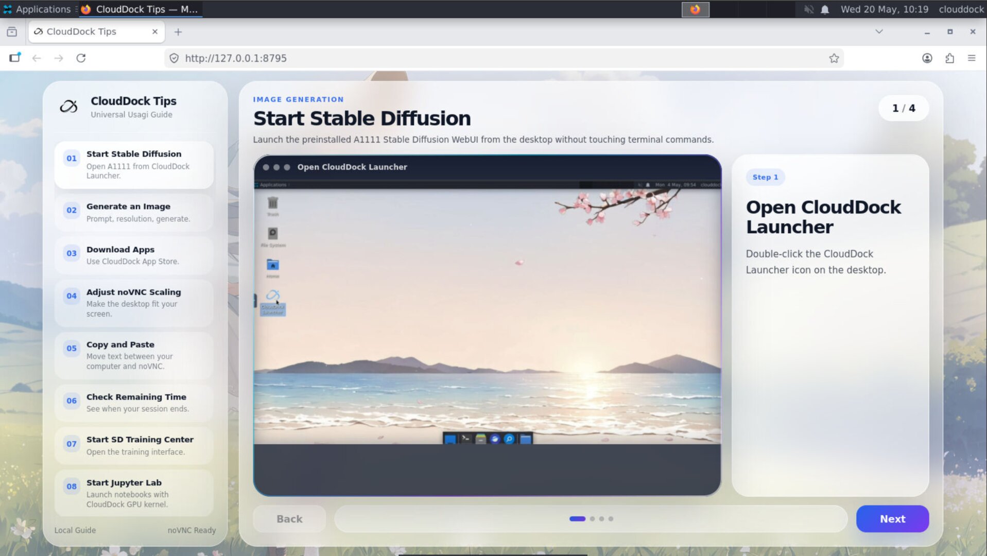Toggle the muted volume icon in panel
This screenshot has width=987, height=556.
click(x=808, y=9)
